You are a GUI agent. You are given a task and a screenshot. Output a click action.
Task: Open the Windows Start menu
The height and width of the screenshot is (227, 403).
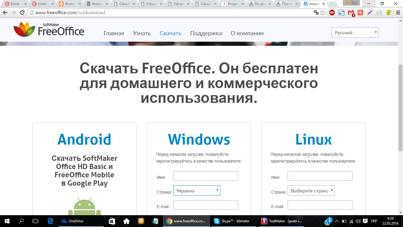click(x=7, y=221)
